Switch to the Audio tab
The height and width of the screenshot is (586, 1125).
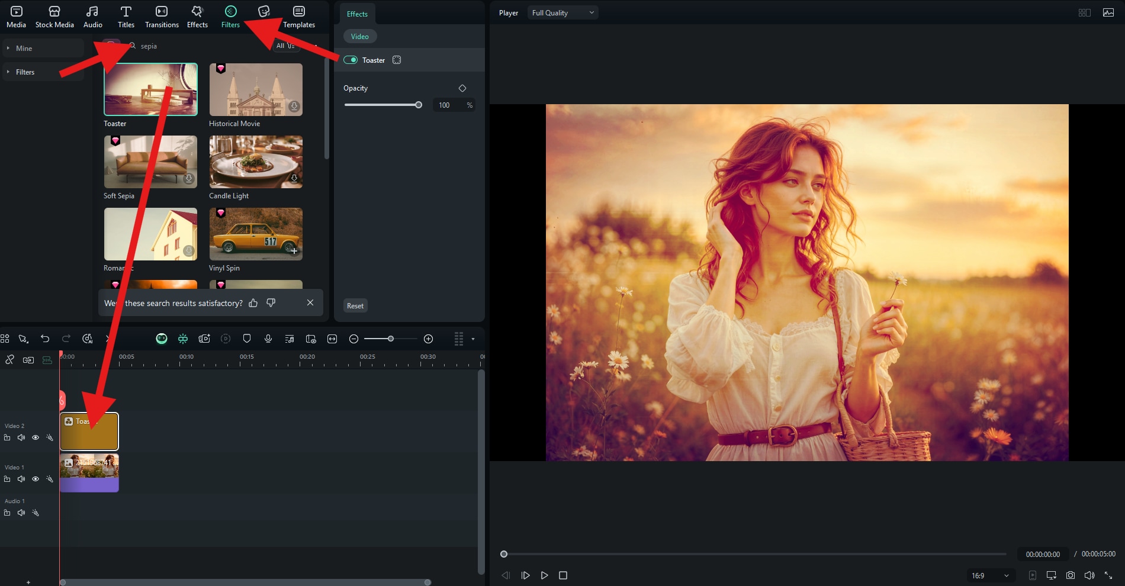coord(92,17)
